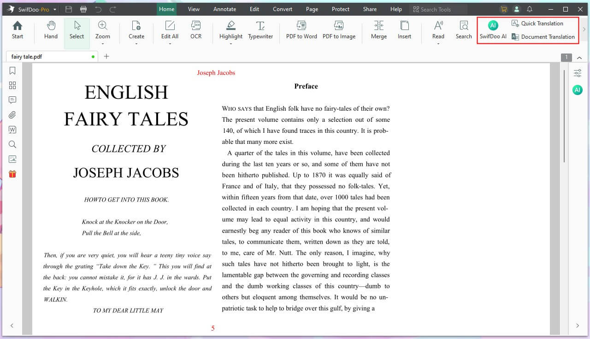The width and height of the screenshot is (590, 339).
Task: Click the vertical document scrollbar
Action: pos(564,115)
